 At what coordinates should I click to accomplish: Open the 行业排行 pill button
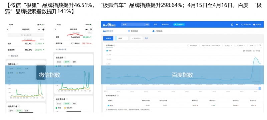point(179,25)
